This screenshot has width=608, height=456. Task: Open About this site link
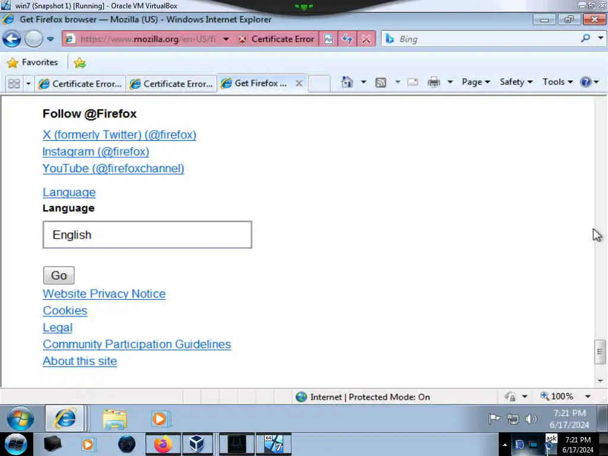pyautogui.click(x=80, y=361)
